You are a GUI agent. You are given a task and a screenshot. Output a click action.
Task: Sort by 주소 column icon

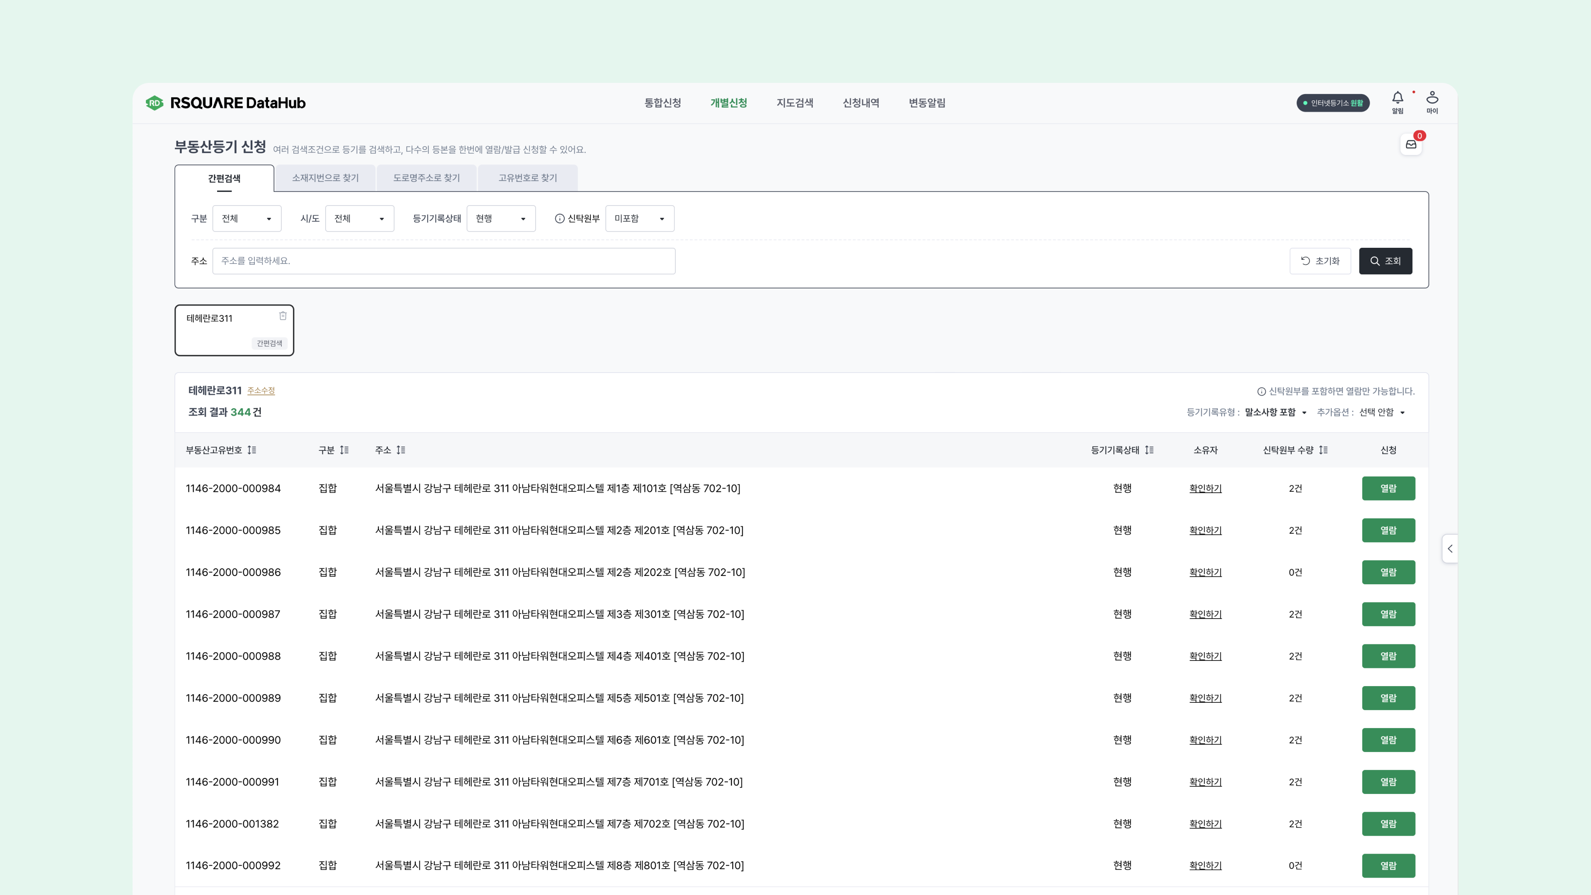coord(401,450)
